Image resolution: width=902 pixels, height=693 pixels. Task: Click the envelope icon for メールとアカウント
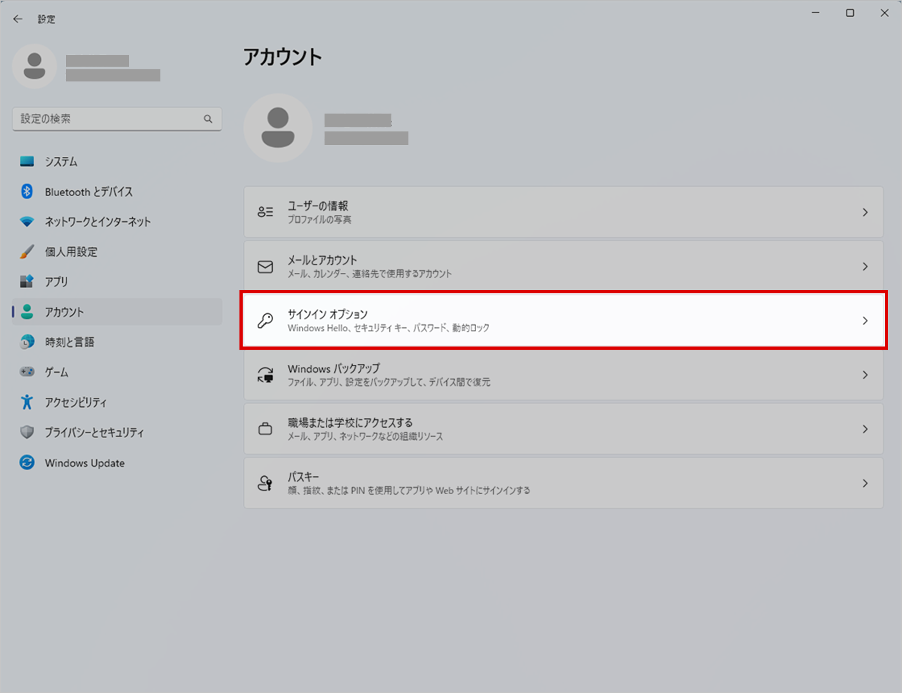[x=265, y=266]
